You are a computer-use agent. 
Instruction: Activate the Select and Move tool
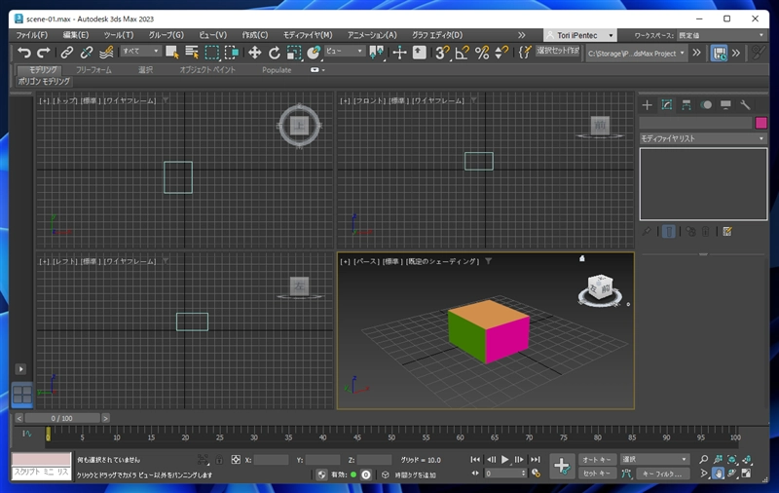[x=255, y=53]
